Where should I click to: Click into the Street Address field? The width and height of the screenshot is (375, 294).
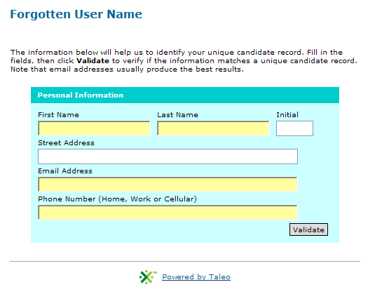[168, 156]
